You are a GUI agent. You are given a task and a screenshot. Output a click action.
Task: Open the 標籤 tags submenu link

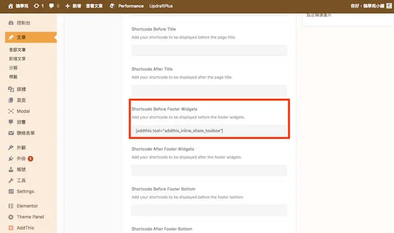point(13,77)
